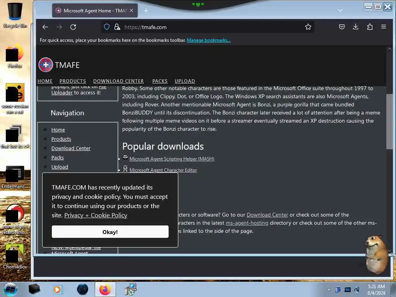Viewport: 396px width, 297px height.
Task: Open the tracking protection shield icon
Action: 107,27
